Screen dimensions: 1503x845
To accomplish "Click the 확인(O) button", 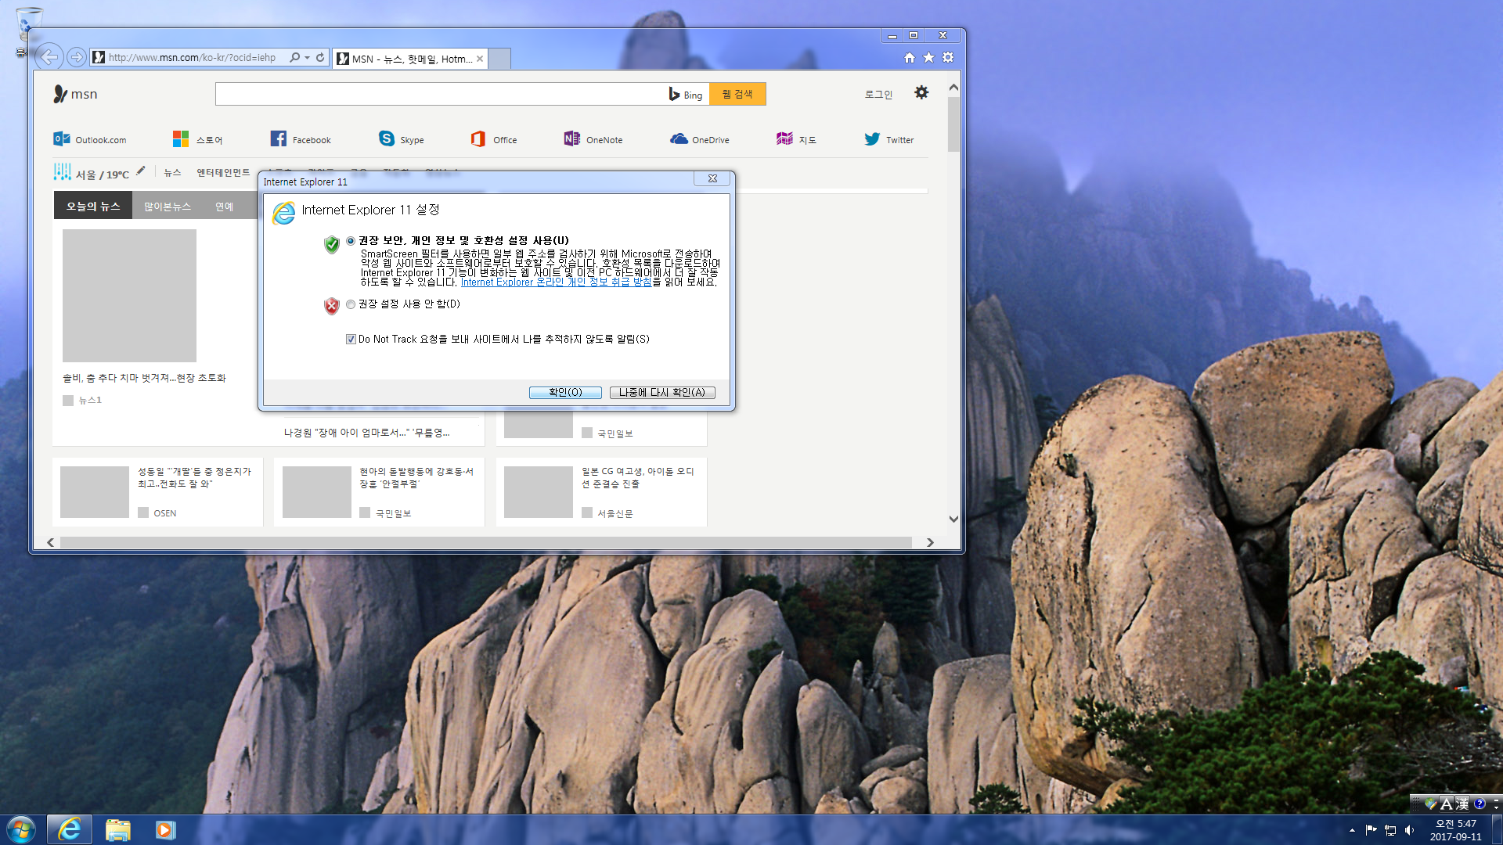I will (x=565, y=393).
